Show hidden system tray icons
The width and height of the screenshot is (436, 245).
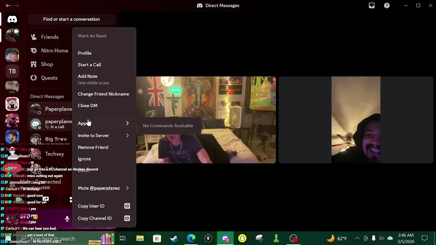pyautogui.click(x=357, y=238)
